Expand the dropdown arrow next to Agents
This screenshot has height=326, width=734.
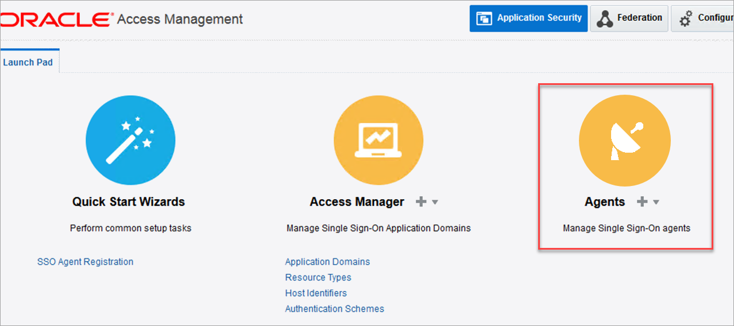tap(656, 202)
